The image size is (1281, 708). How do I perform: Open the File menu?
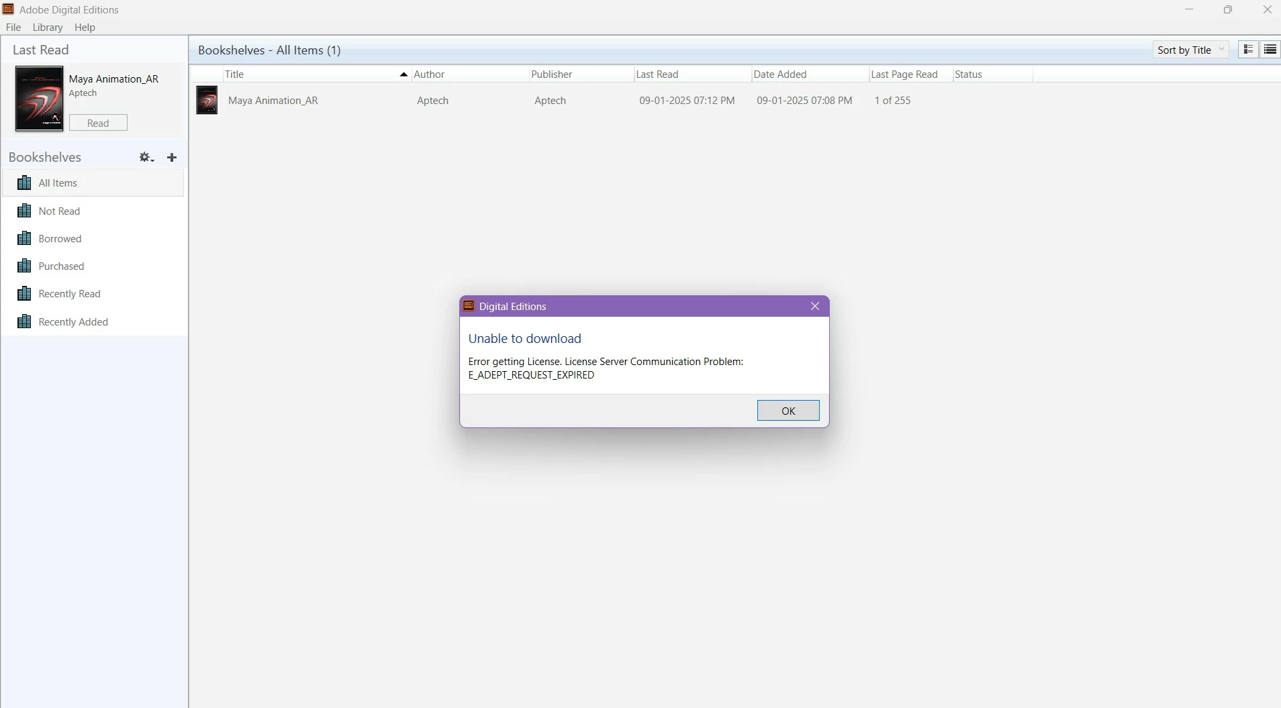click(13, 28)
